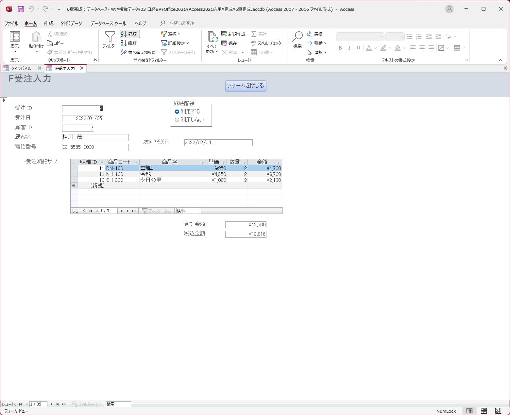Viewport: 510px width, 415px height.
Task: Run spell check (スペル チェック)
Action: 266,43
